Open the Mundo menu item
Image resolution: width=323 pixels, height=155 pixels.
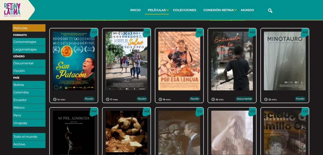click(247, 10)
